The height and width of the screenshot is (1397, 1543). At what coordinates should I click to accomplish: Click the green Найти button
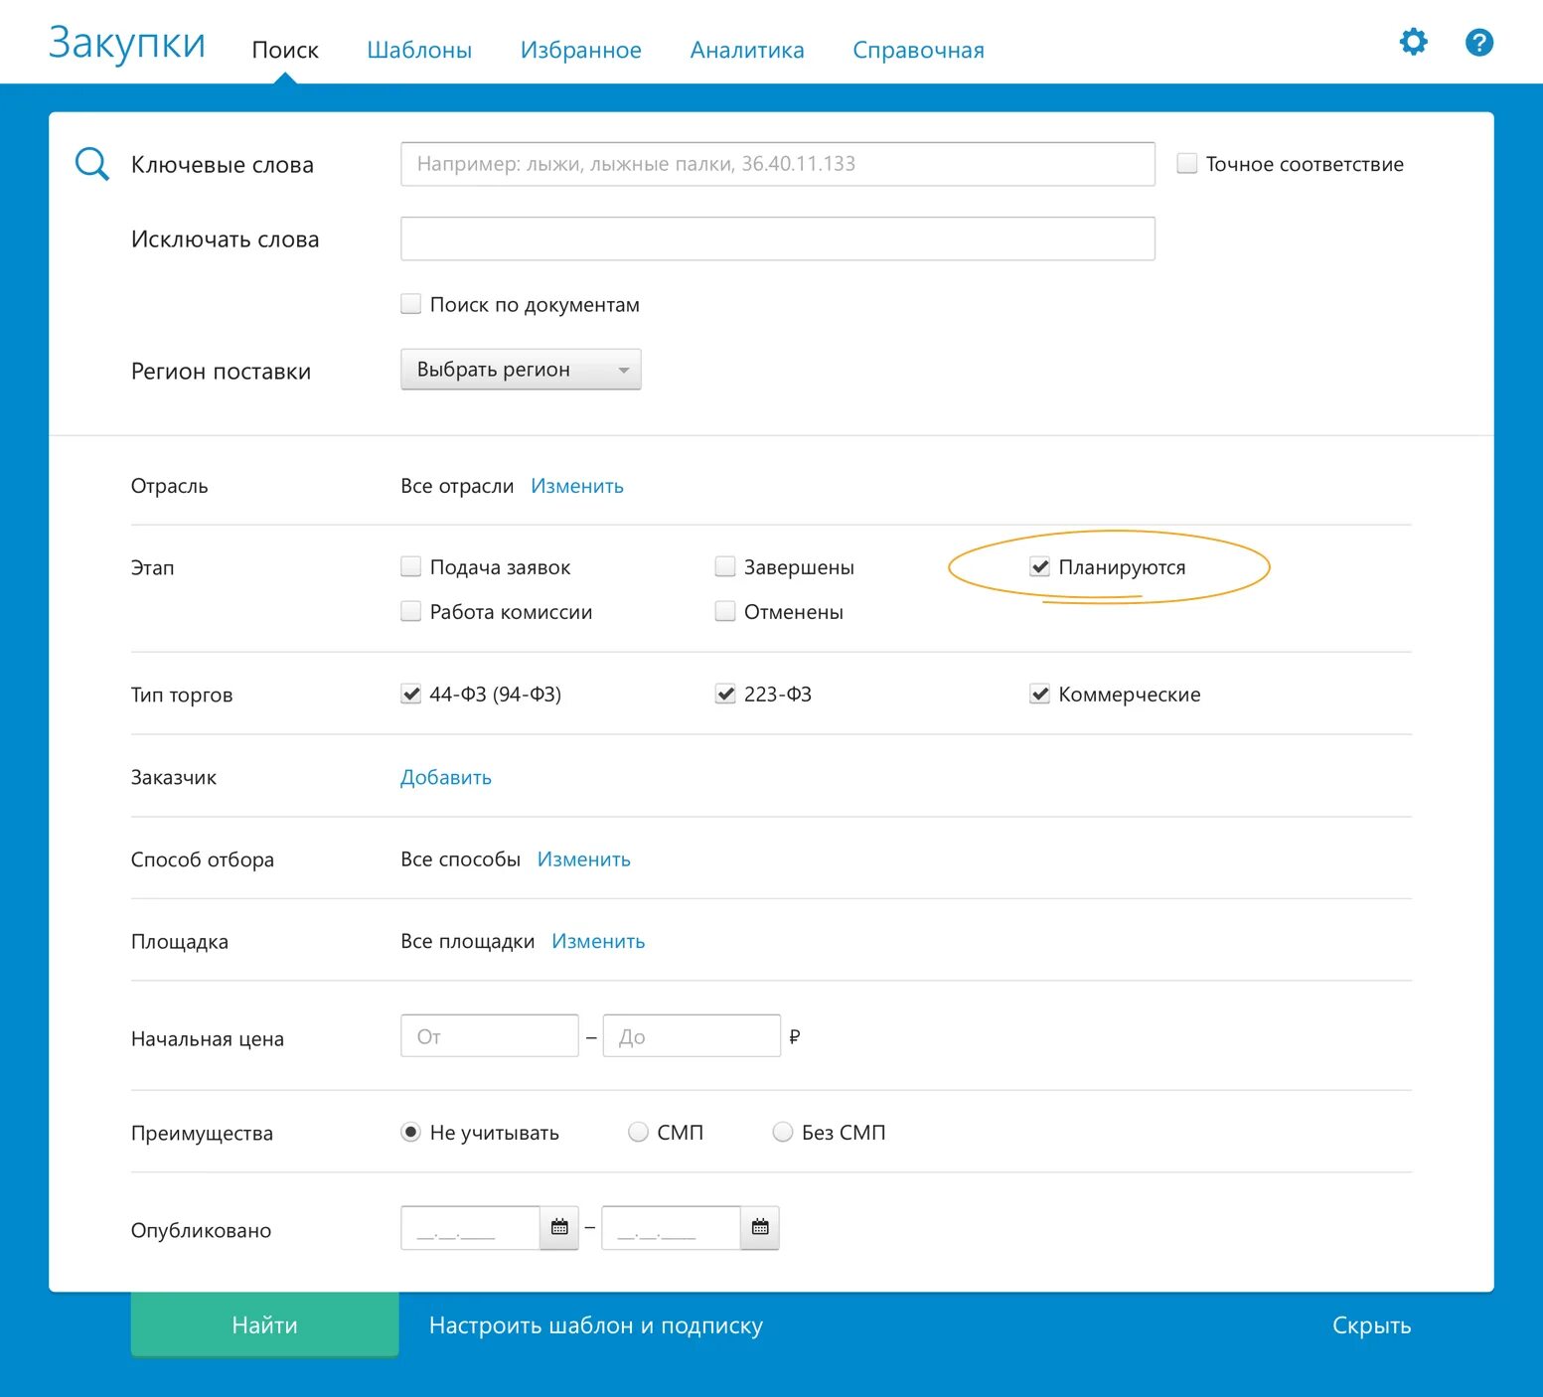(x=264, y=1324)
